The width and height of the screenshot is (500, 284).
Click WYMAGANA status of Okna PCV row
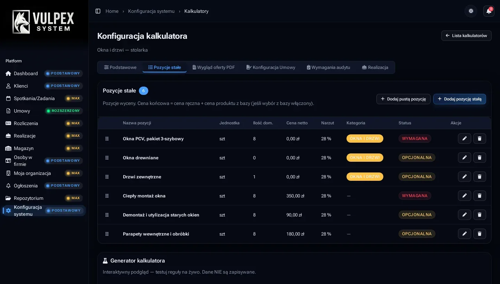coord(415,139)
